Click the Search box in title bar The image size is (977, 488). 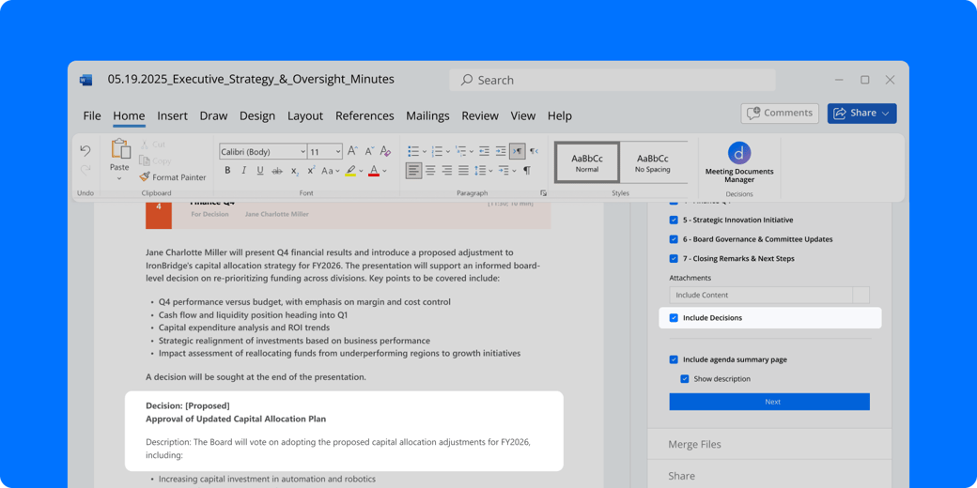pyautogui.click(x=612, y=80)
